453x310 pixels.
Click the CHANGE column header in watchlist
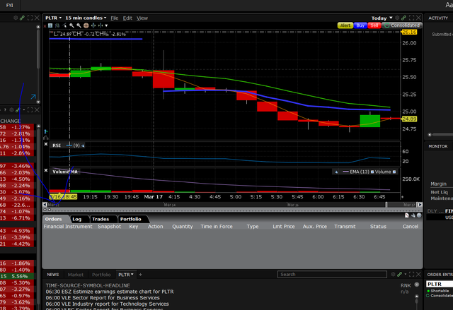[11, 121]
